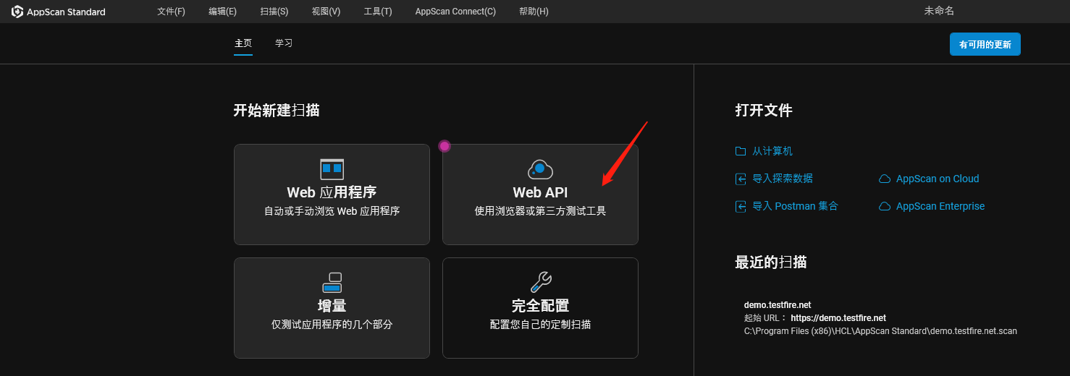Open the 编辑(E) menu
The height and width of the screenshot is (376, 1070).
click(x=222, y=12)
